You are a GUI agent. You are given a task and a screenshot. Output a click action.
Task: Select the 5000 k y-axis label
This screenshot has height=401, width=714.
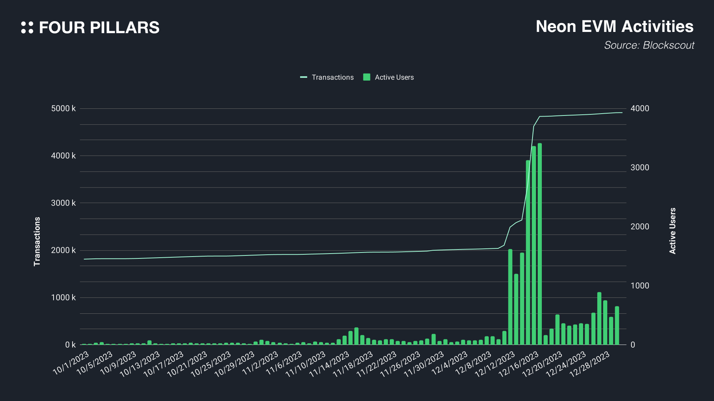click(63, 108)
